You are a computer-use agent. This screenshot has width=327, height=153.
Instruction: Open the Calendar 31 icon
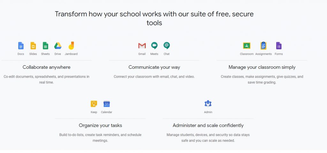pos(107,104)
